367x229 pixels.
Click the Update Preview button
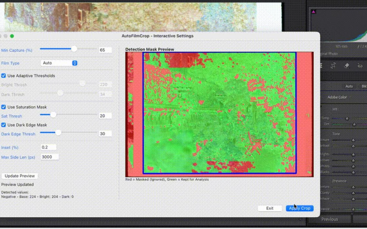[x=20, y=176]
